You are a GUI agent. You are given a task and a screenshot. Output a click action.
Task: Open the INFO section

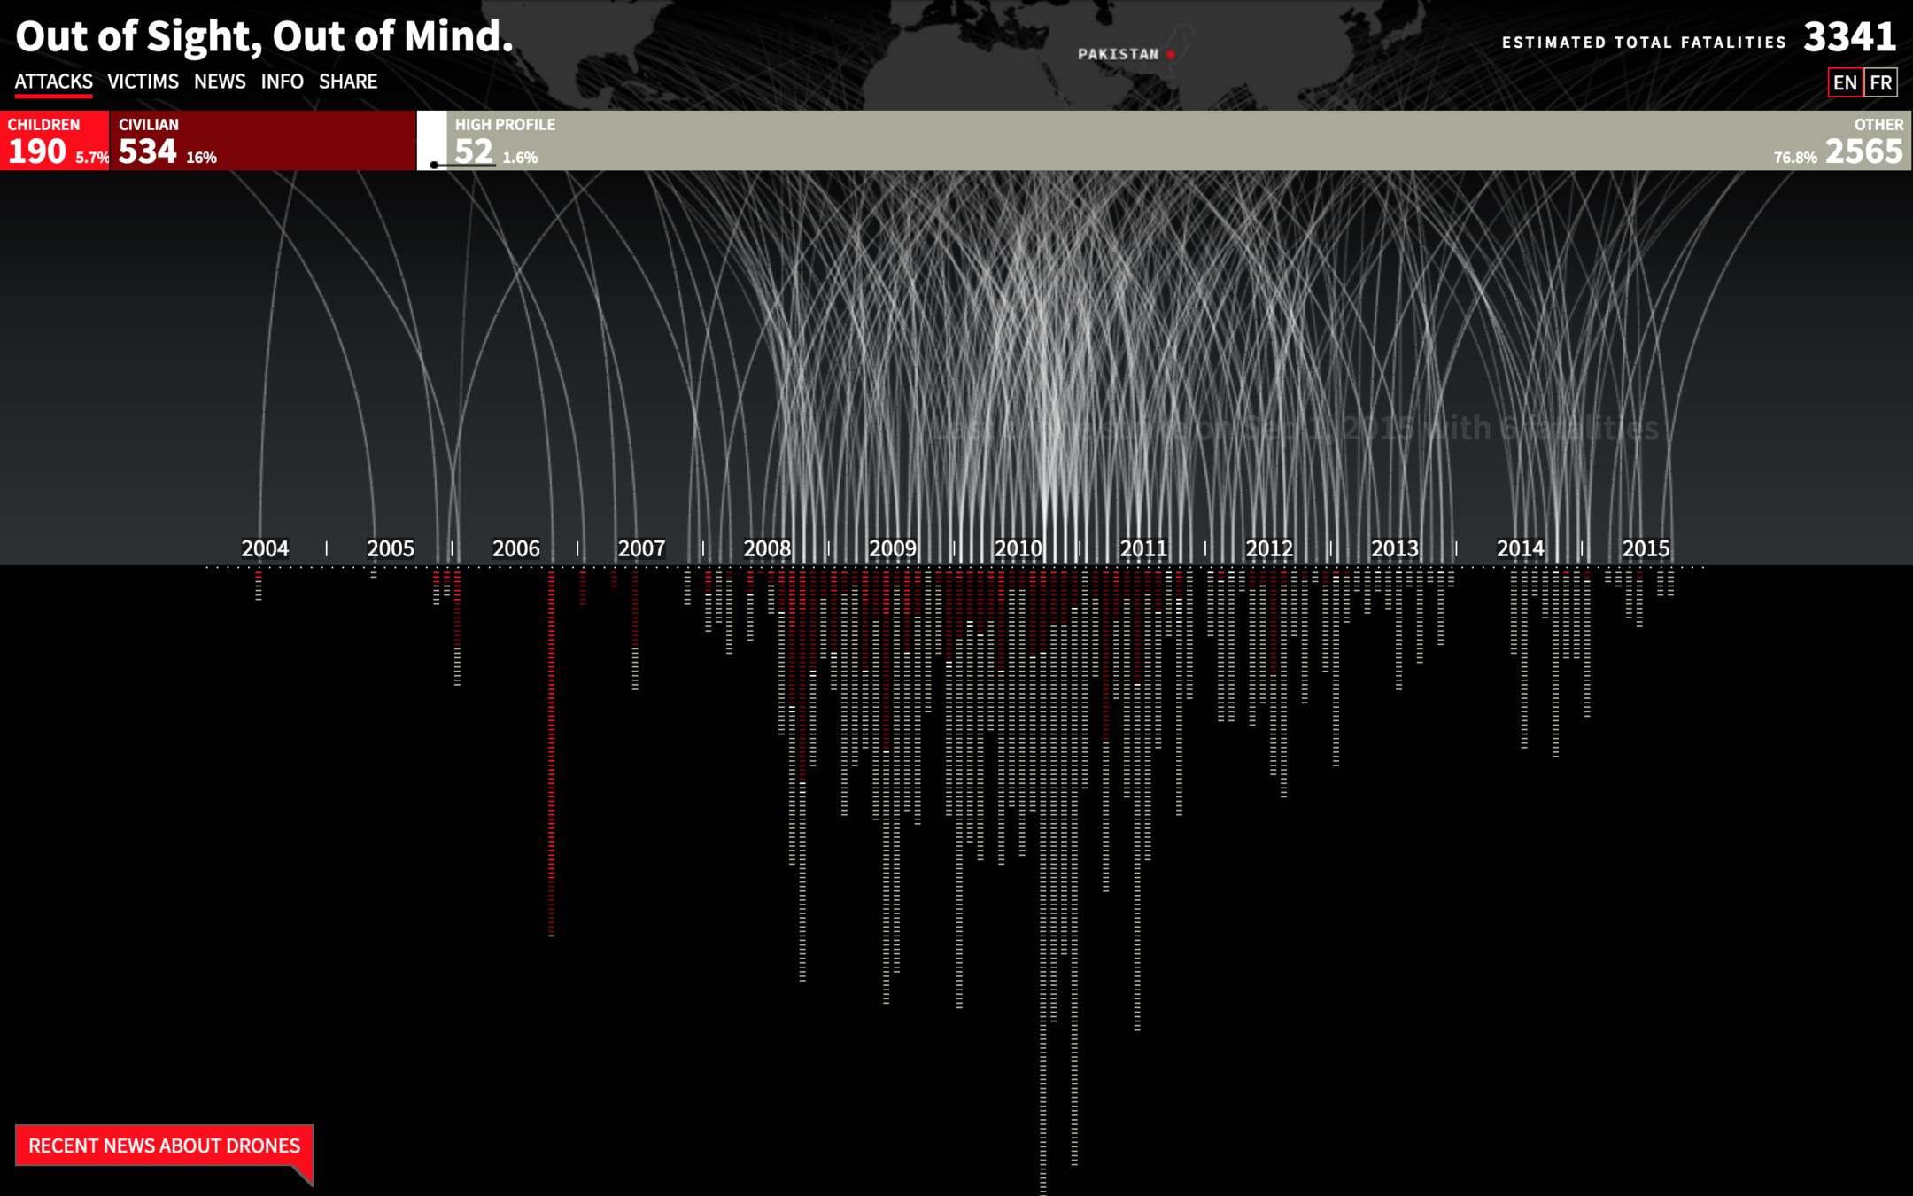pos(282,82)
